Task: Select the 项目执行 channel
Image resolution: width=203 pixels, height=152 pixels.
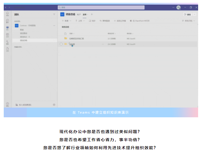Action: 24,37
